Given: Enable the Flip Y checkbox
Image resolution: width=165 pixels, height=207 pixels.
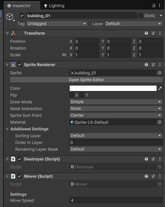Looking at the screenshot, I should pyautogui.click(x=82, y=95).
